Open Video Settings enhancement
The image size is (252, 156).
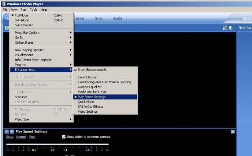pyautogui.click(x=105, y=112)
